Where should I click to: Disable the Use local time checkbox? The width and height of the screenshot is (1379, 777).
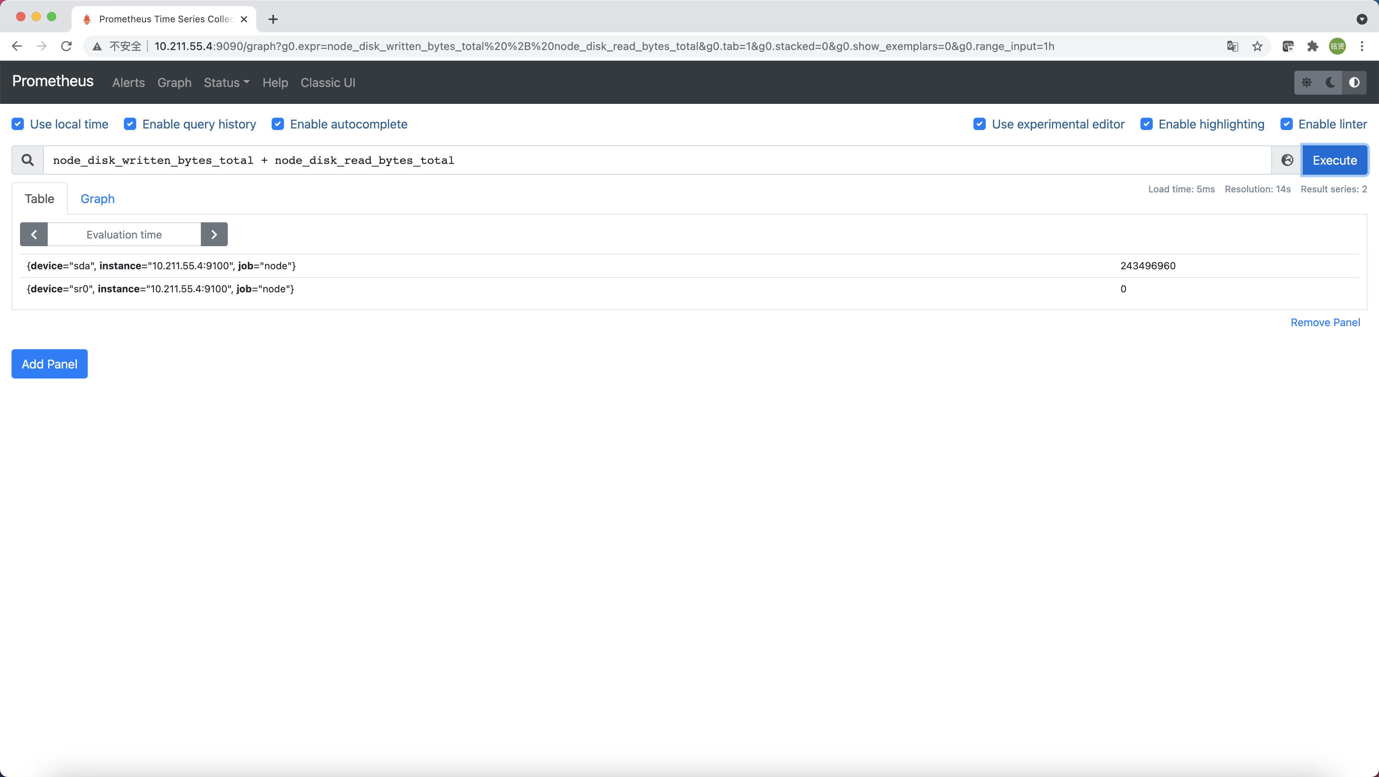pyautogui.click(x=18, y=124)
